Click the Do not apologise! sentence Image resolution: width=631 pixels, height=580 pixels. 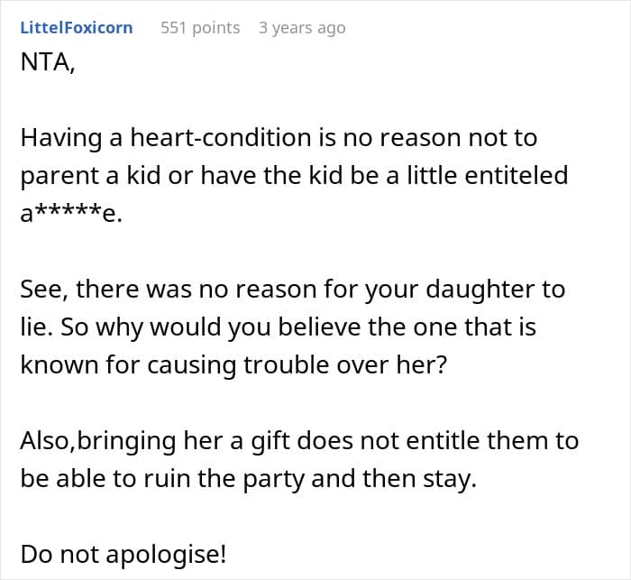point(123,555)
